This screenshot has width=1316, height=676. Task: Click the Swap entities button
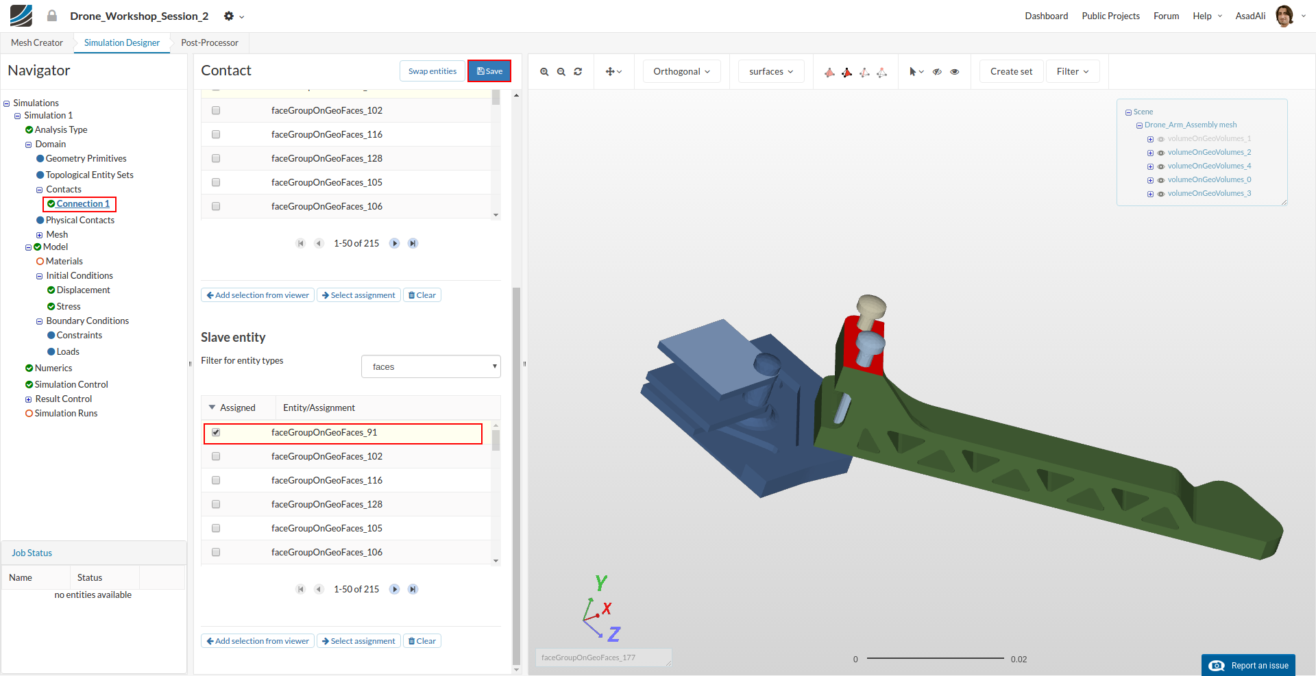click(432, 71)
